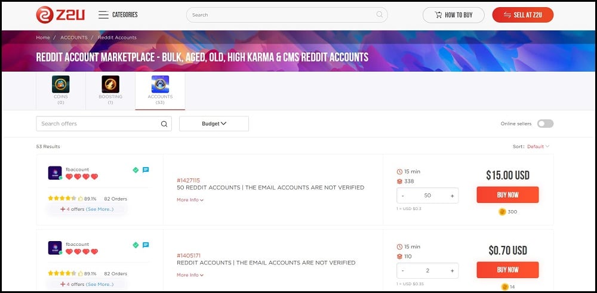
Task: Open chat with first fbaccount seller
Action: coord(146,169)
